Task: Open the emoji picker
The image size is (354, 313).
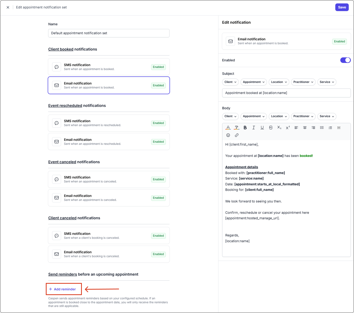Action: pyautogui.click(x=228, y=135)
